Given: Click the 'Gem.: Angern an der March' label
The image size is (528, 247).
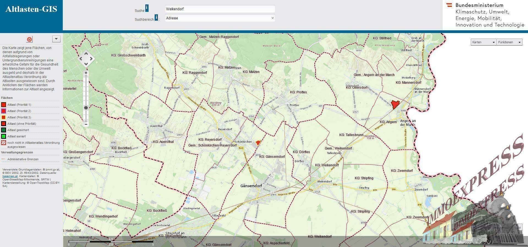Looking at the screenshot, I should click(374, 75).
